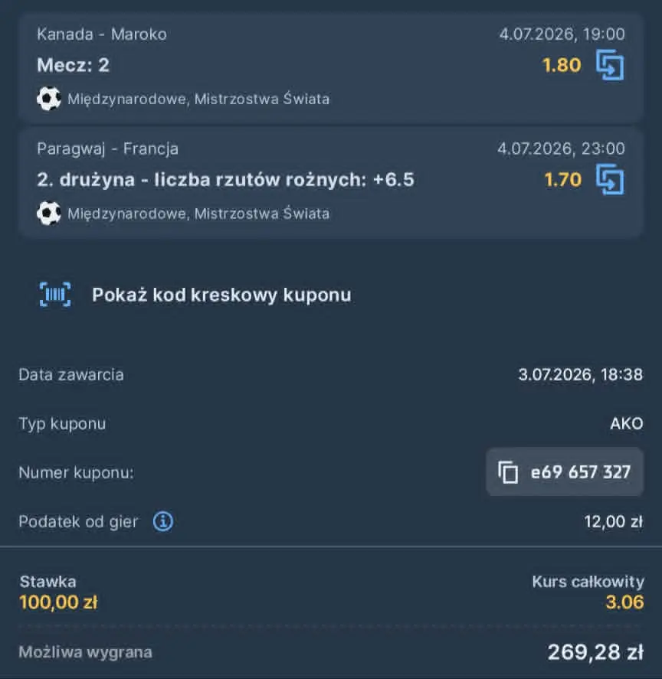Click the Możliwa wygrana amount 269,28 zł
The image size is (662, 679).
point(595,652)
